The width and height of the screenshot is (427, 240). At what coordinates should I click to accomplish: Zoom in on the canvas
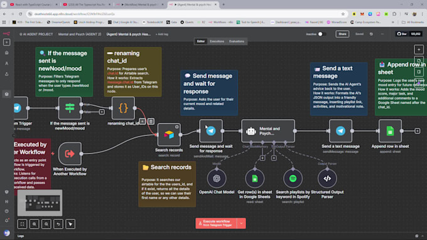click(x=35, y=224)
